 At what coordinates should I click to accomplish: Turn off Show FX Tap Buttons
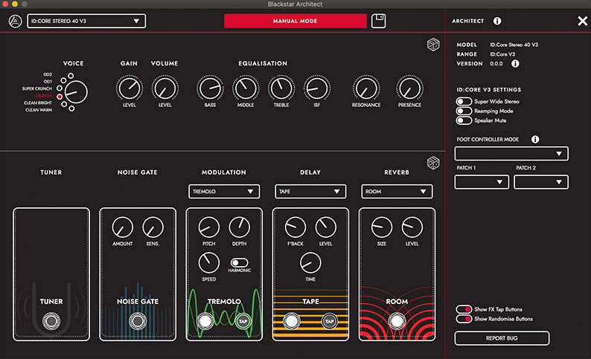(x=462, y=309)
